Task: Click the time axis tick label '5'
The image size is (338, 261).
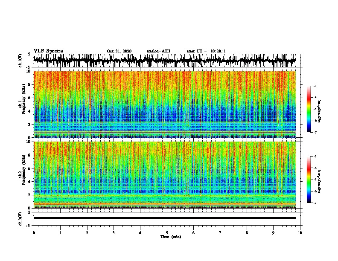Action: [167, 233]
